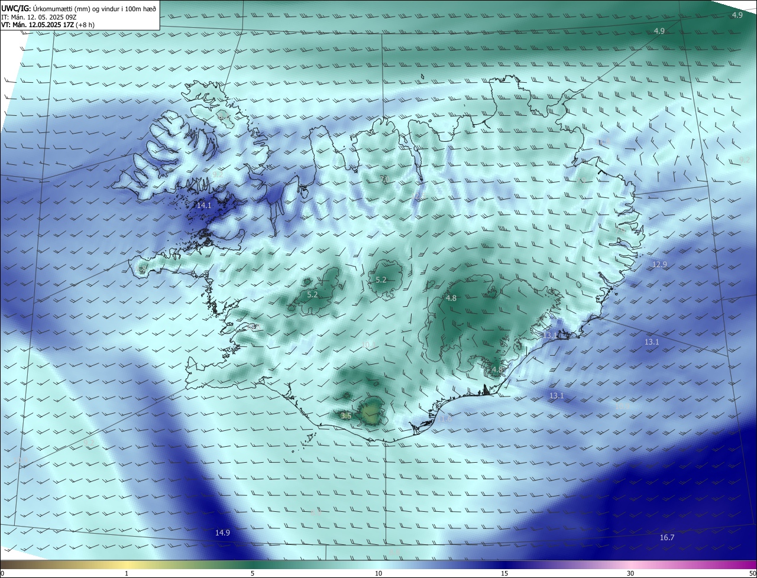The height and width of the screenshot is (578, 757).
Task: Select the IT: Mán. 12. 05. 2025 09Z line
Action: [x=38, y=17]
